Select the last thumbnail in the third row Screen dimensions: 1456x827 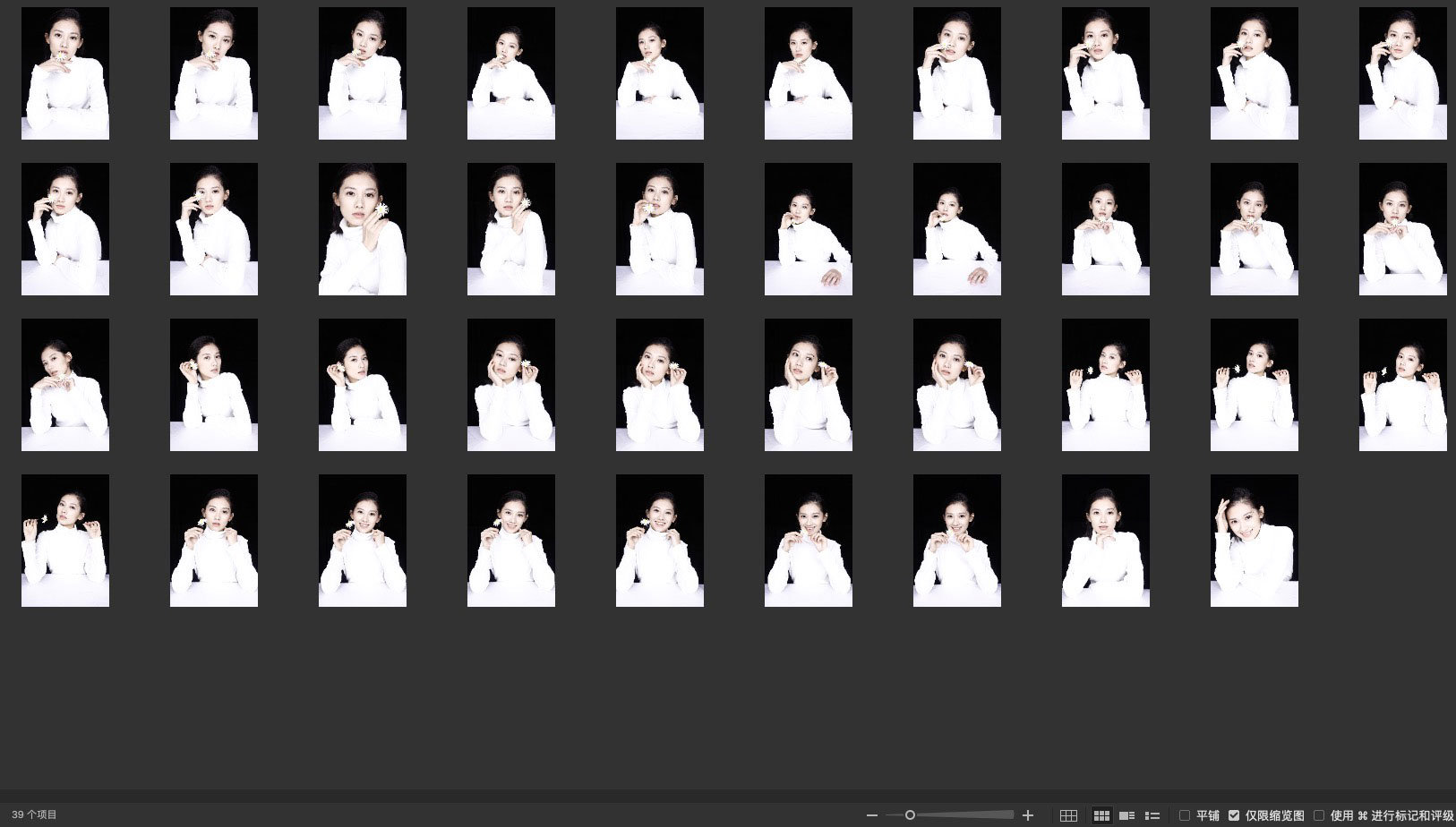tap(1402, 385)
